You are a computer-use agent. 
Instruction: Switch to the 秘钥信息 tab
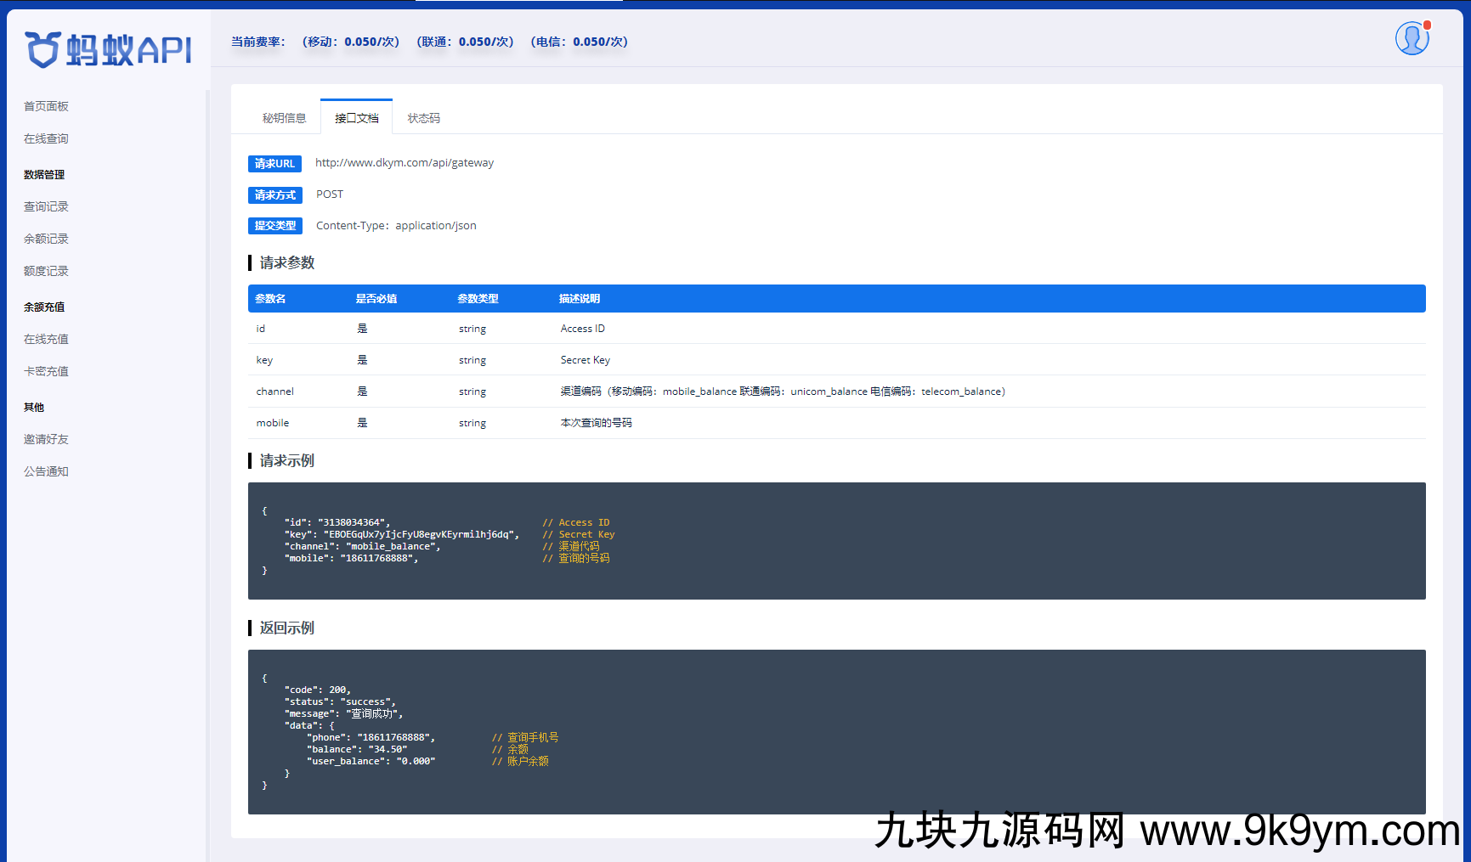[284, 118]
